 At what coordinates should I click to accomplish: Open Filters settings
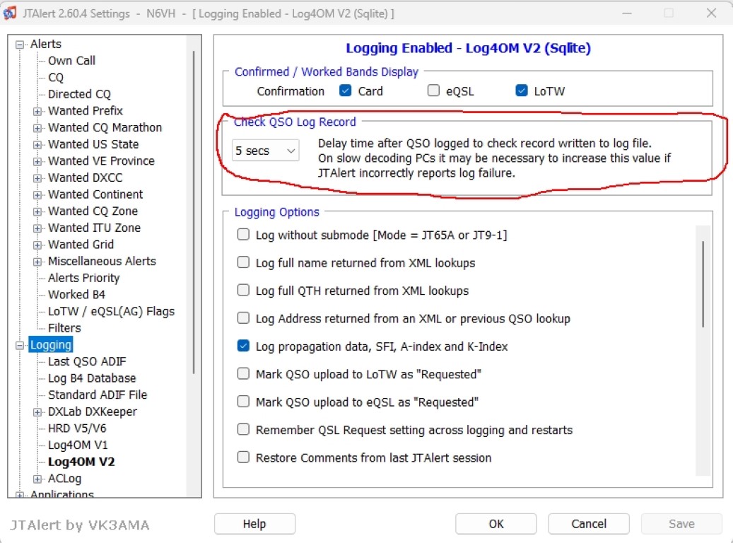tap(64, 328)
